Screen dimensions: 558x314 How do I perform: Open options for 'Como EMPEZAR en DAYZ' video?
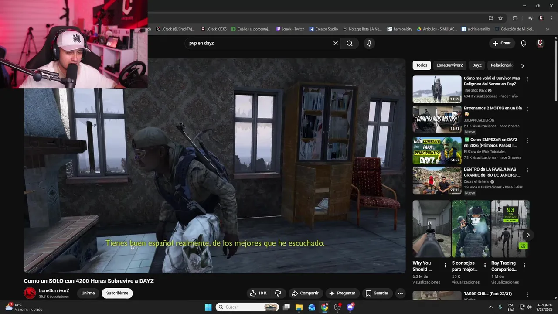tap(527, 140)
